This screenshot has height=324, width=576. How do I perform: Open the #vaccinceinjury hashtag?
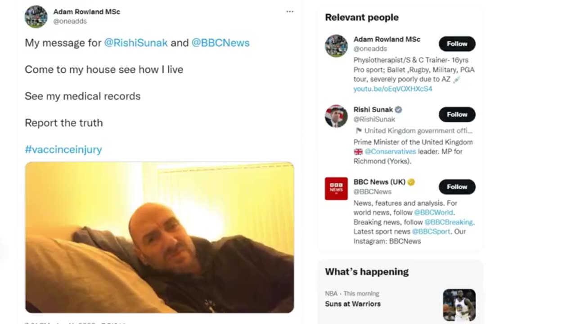click(x=63, y=149)
